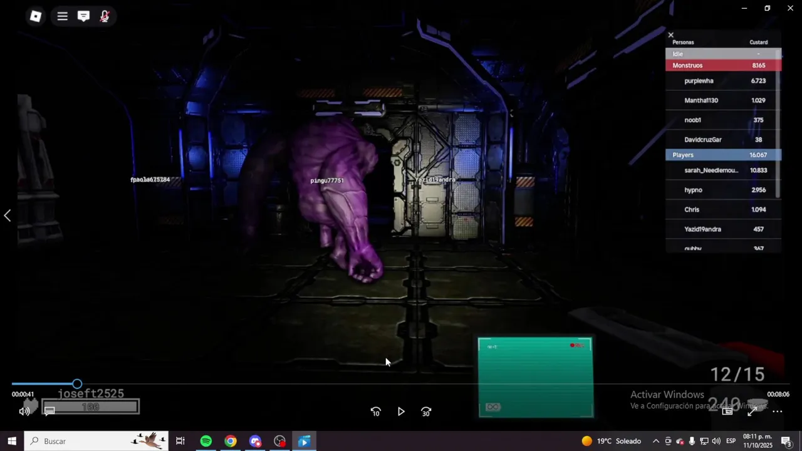Open Discord from the taskbar
The width and height of the screenshot is (802, 451).
click(255, 441)
